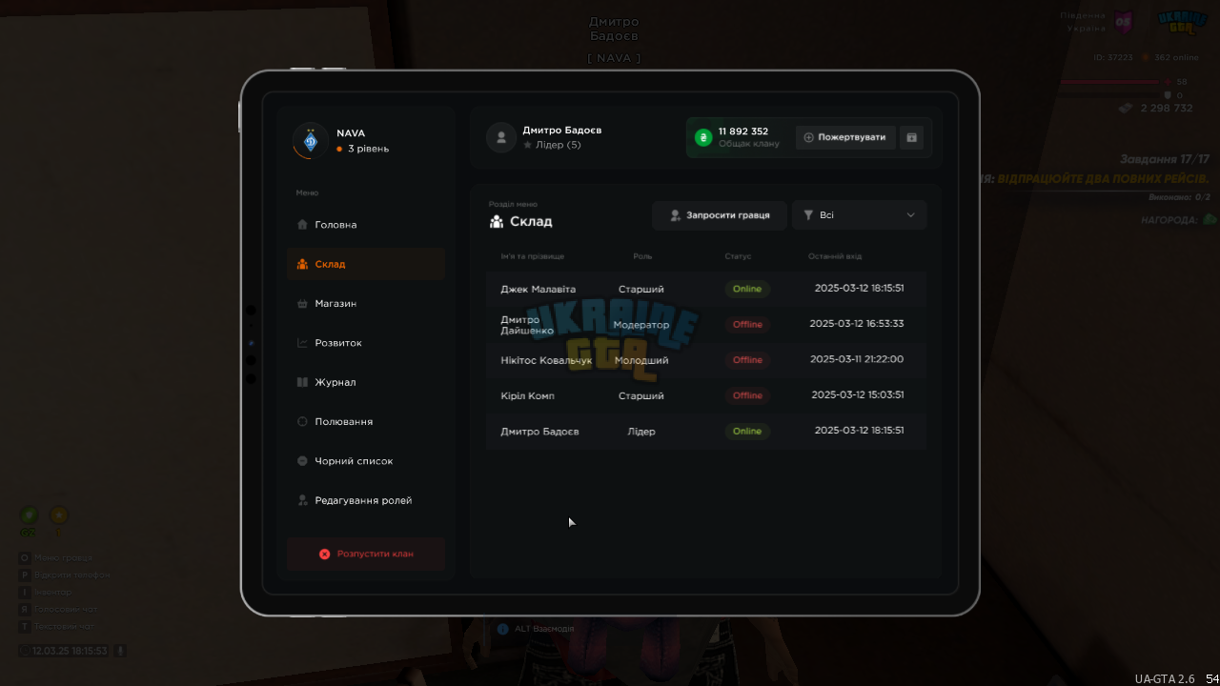The height and width of the screenshot is (686, 1220).
Task: Click Offline status badge of Дмитро Дайшенко
Action: tap(747, 324)
